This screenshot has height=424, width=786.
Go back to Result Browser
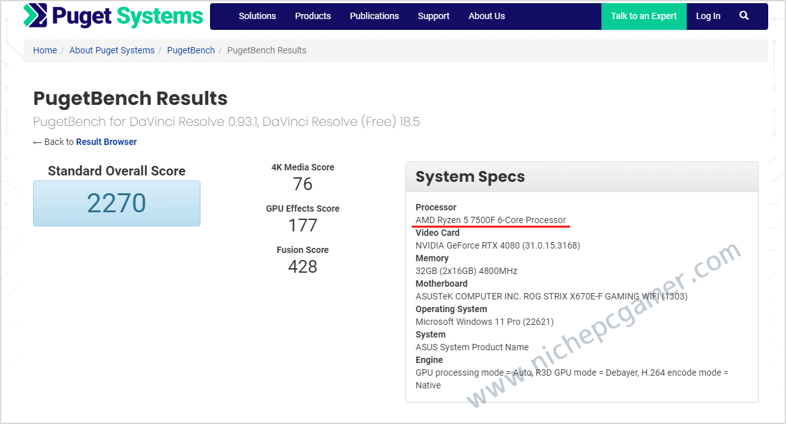tap(106, 142)
